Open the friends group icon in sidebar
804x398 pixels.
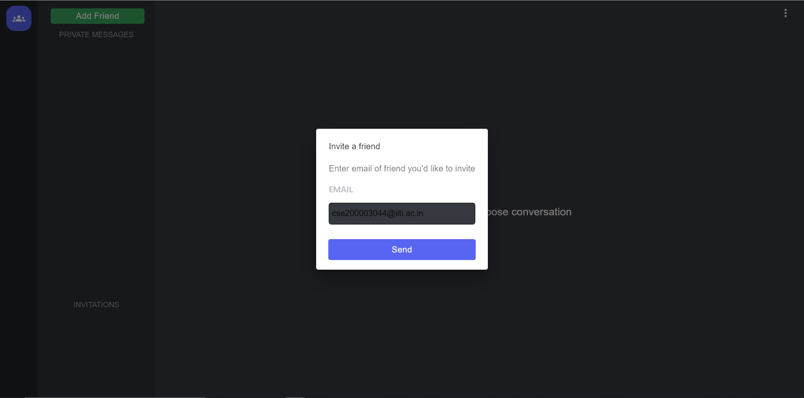[19, 18]
